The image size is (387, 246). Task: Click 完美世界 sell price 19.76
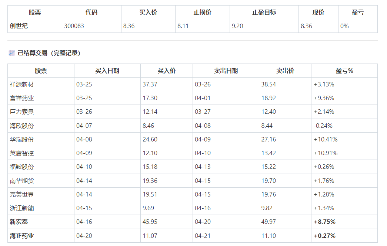(x=268, y=194)
